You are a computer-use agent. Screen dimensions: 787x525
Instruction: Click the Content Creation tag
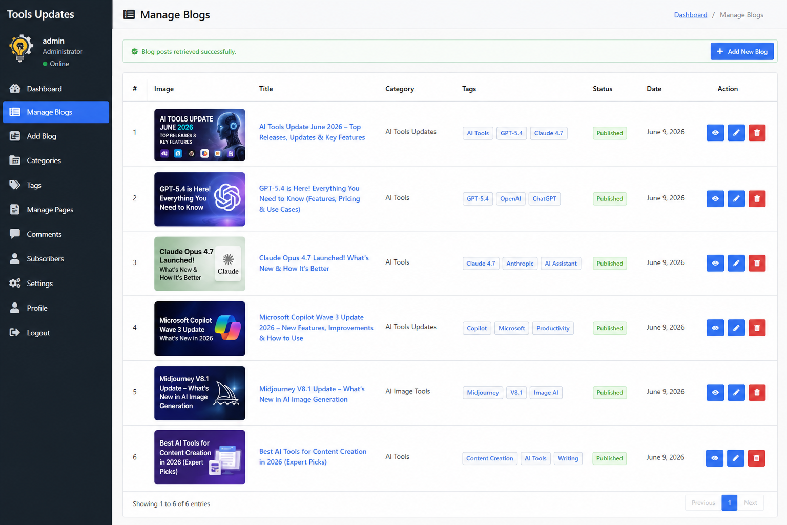[x=489, y=458]
